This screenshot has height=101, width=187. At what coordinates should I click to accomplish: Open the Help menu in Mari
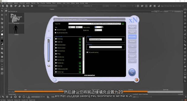(x=87, y=3)
